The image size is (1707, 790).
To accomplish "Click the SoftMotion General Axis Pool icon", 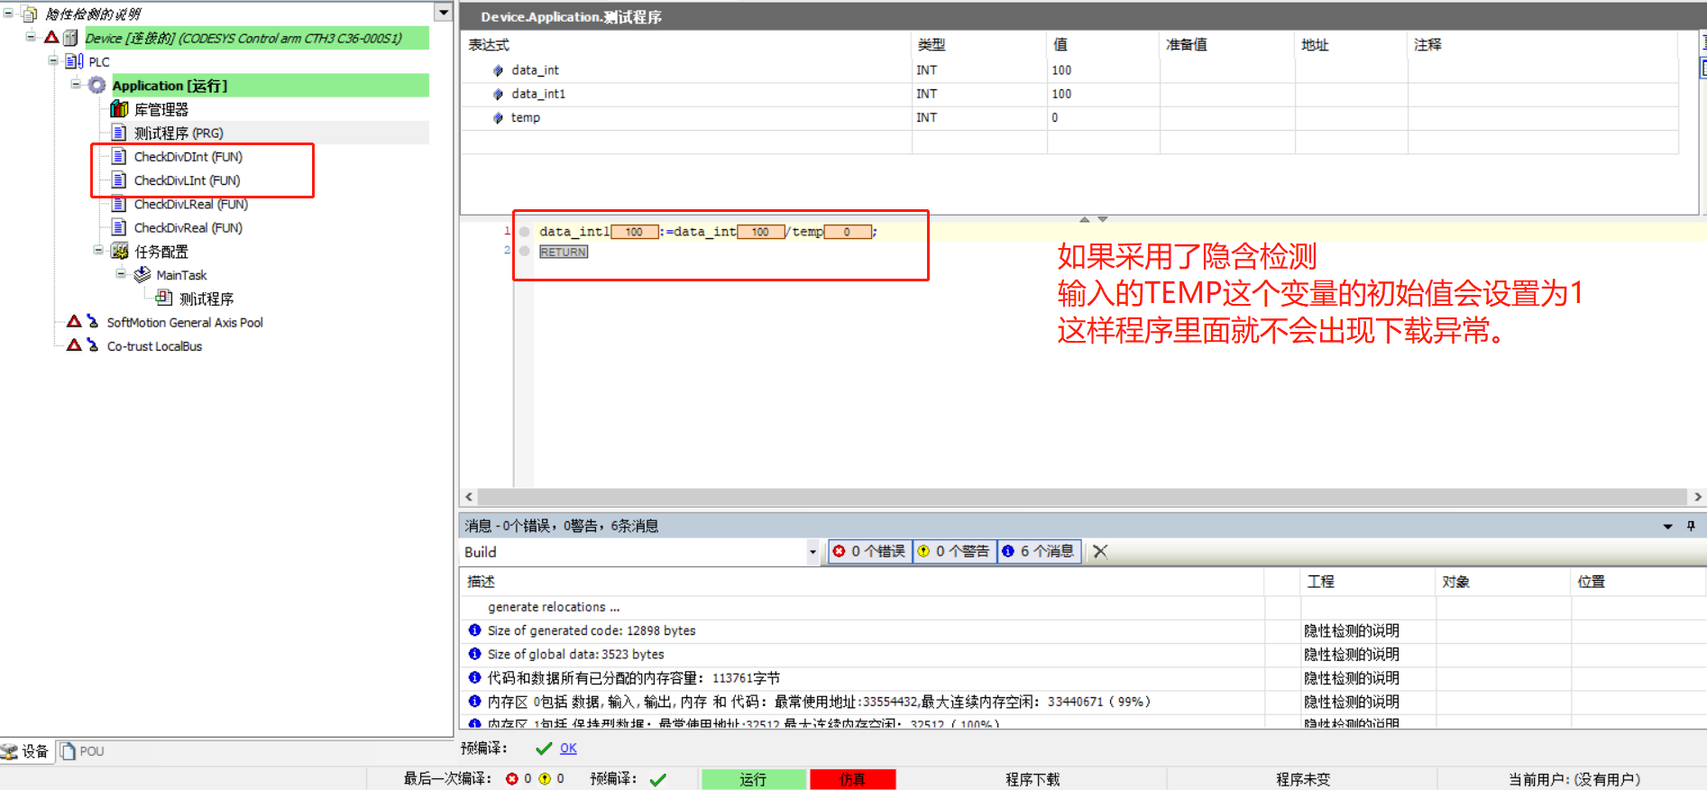I will coord(92,322).
